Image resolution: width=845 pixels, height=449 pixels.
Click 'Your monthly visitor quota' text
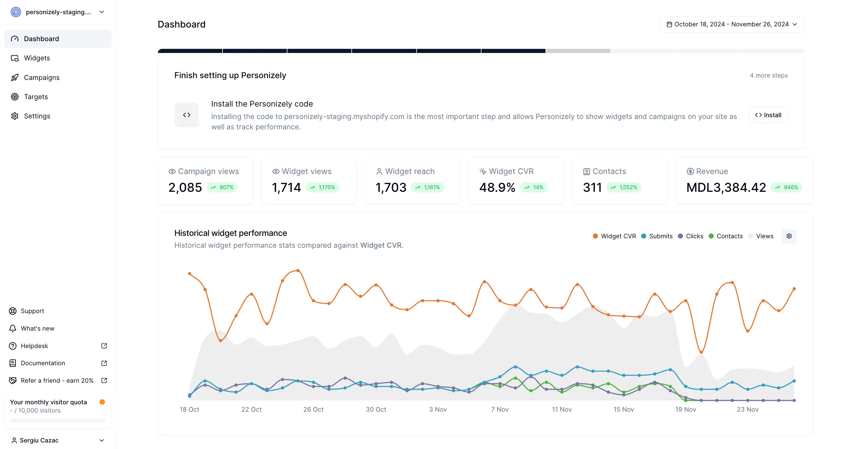coord(49,402)
